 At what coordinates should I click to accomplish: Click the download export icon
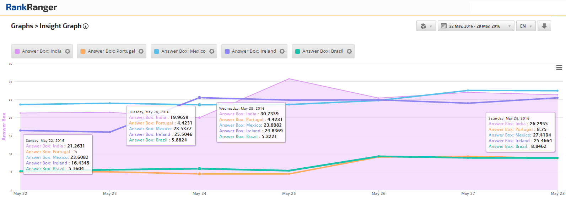tap(544, 26)
